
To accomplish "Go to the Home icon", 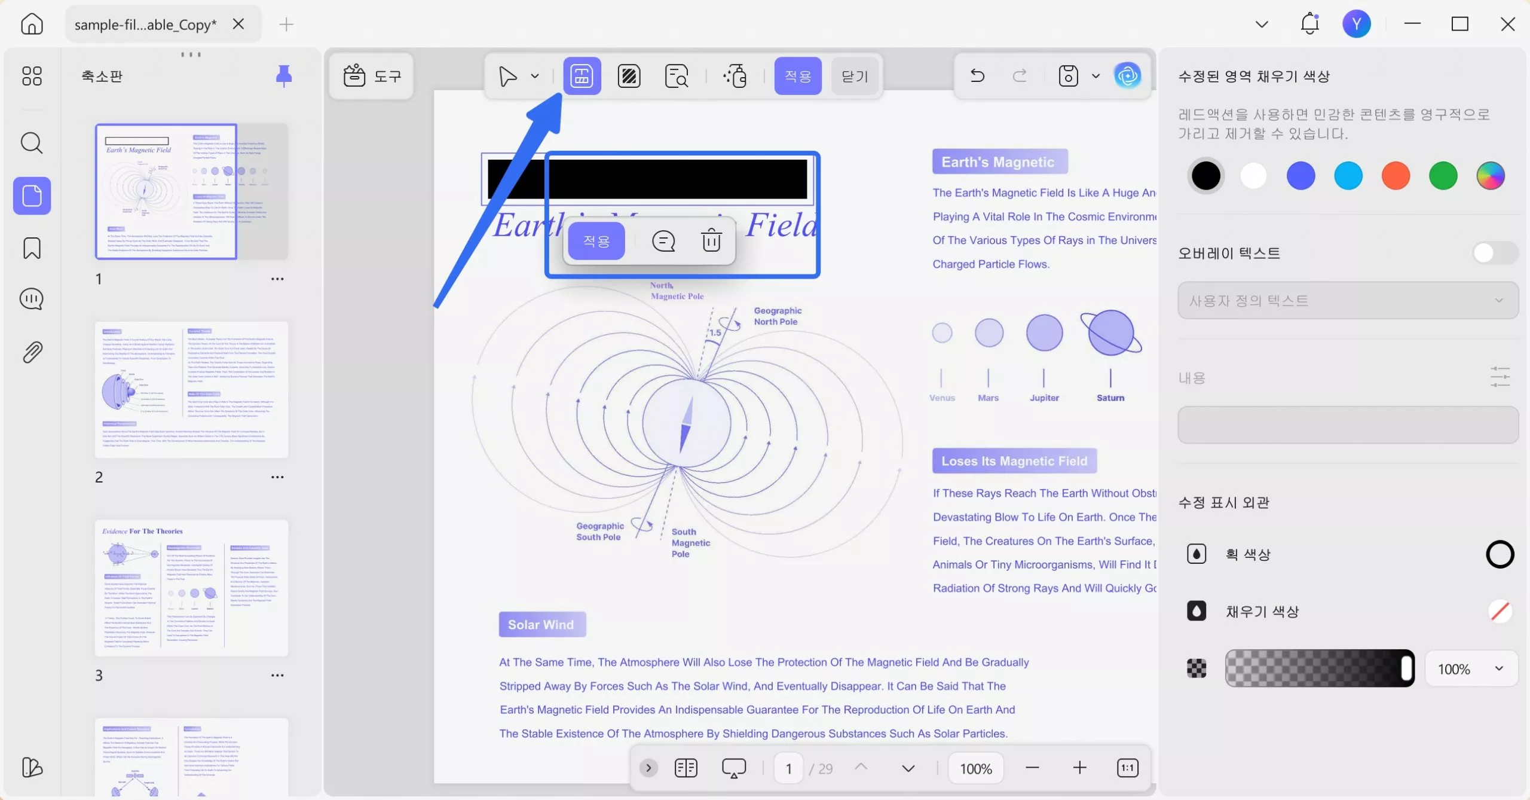I will (x=32, y=24).
